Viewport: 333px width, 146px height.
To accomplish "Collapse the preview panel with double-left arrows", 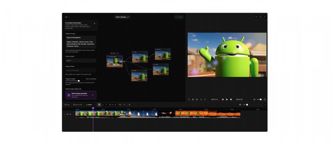I will (256, 17).
